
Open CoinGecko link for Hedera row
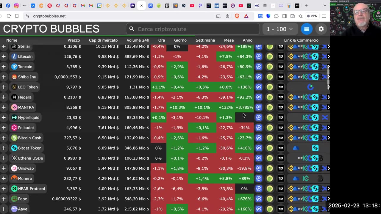click(270, 97)
